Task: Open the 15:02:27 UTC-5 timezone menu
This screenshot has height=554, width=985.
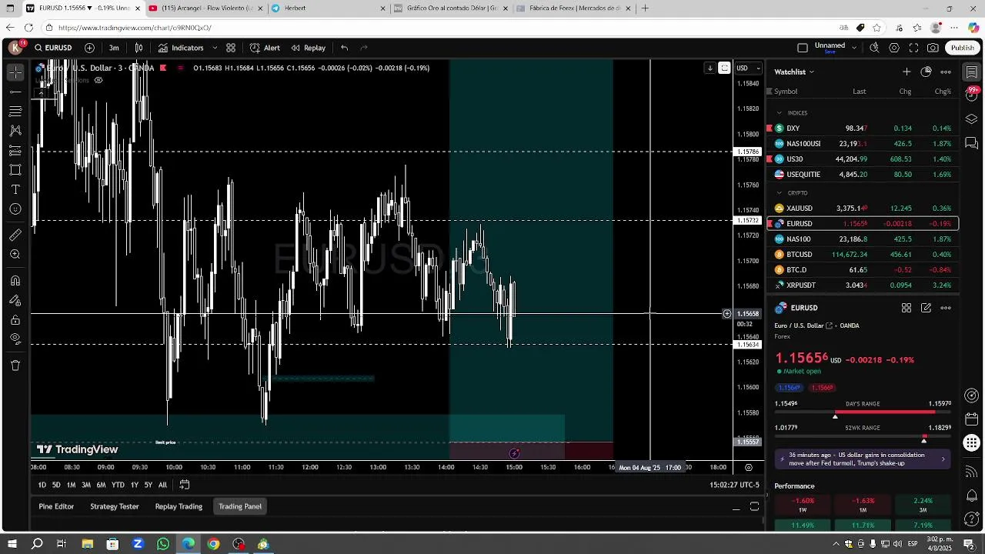Action: click(x=734, y=485)
